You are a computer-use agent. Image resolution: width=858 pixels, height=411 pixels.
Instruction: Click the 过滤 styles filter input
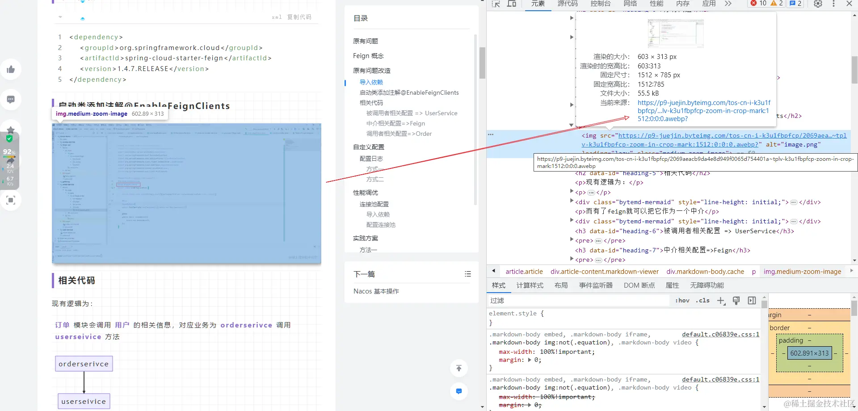pos(579,301)
